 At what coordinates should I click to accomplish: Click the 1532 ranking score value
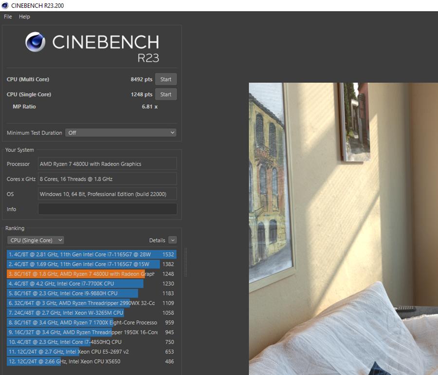pyautogui.click(x=168, y=255)
